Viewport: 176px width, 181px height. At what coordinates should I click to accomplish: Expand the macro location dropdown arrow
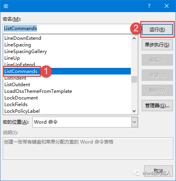[134, 122]
